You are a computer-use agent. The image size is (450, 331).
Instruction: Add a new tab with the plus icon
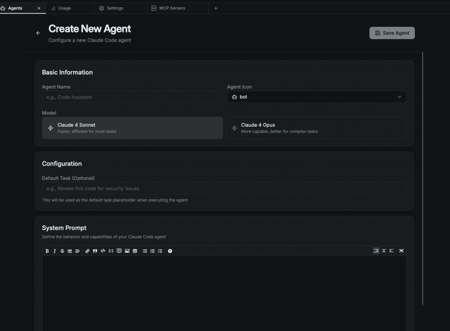click(216, 8)
